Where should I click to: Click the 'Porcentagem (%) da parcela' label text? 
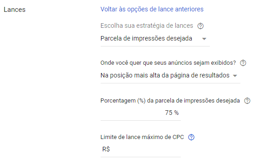pyautogui.click(x=170, y=101)
